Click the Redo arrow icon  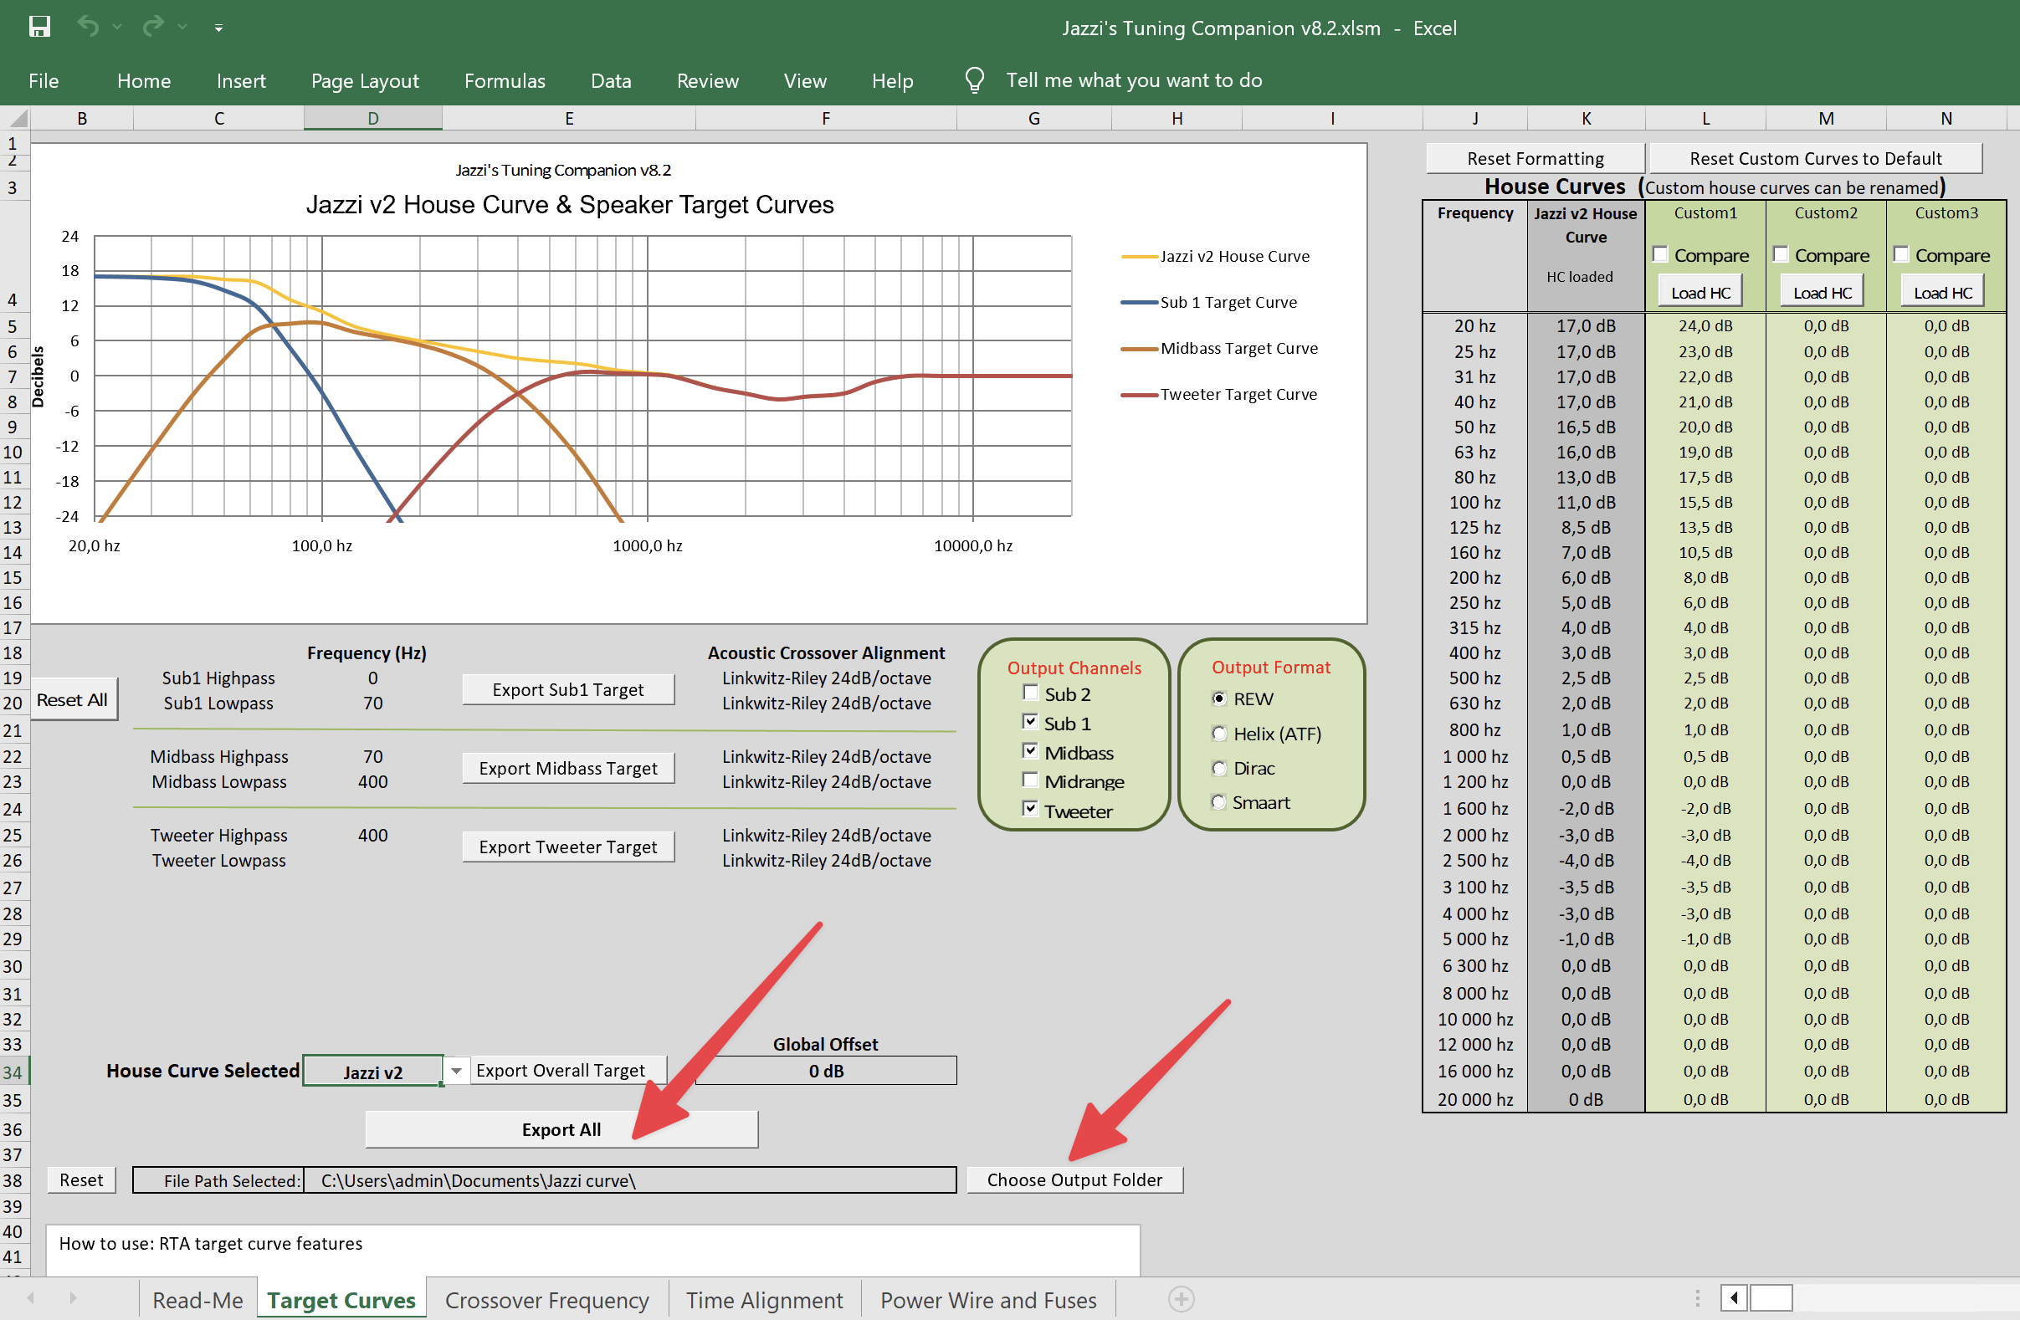[x=153, y=26]
